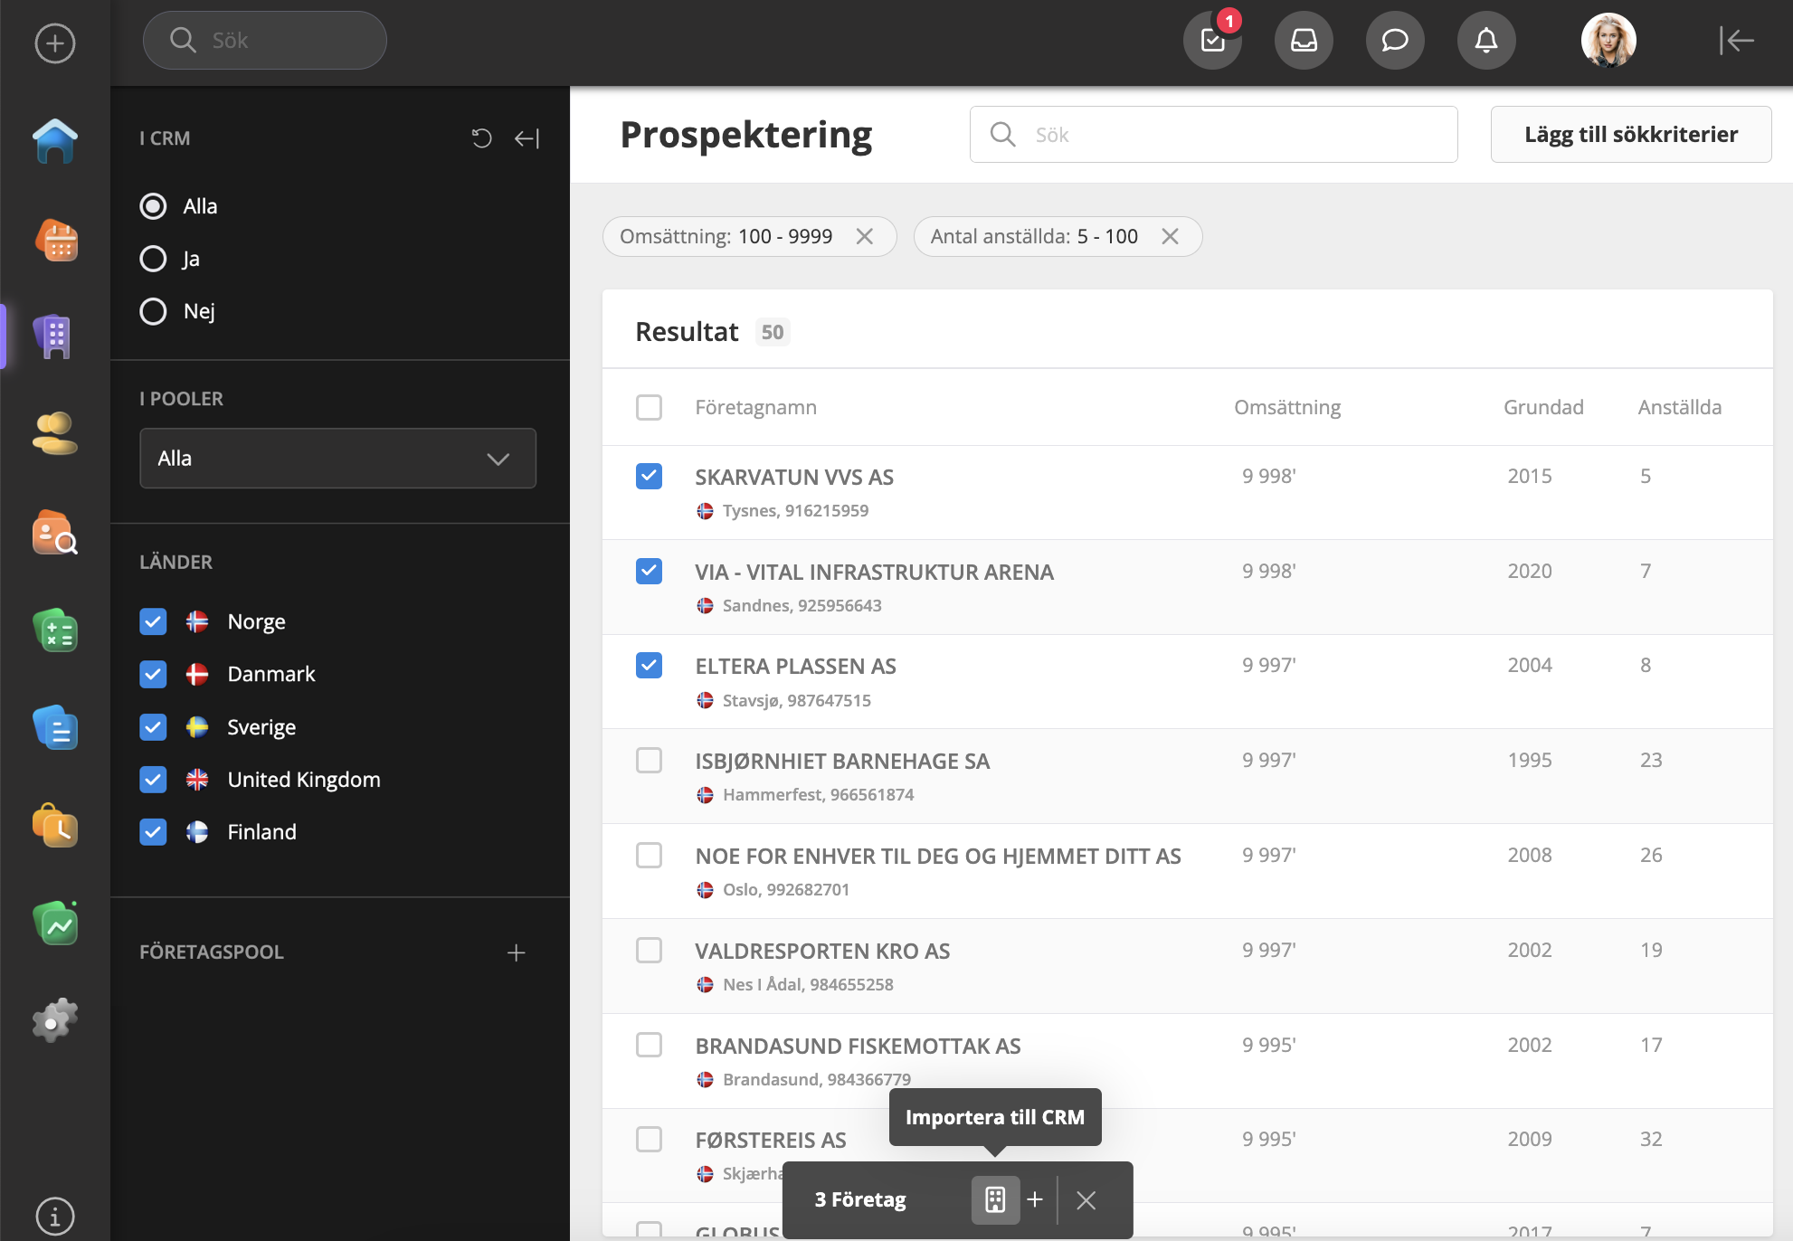Open the chat messages icon

click(1394, 41)
